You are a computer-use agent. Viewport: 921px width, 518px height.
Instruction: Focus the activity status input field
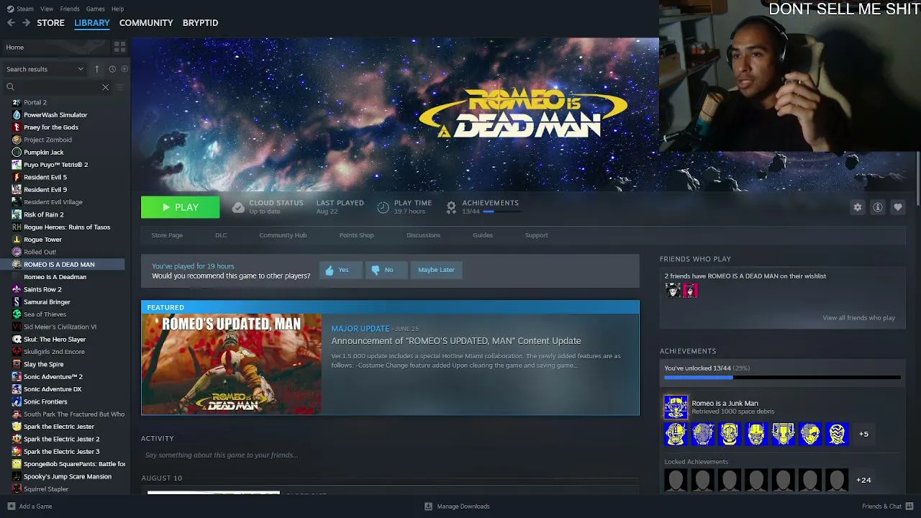(x=390, y=455)
